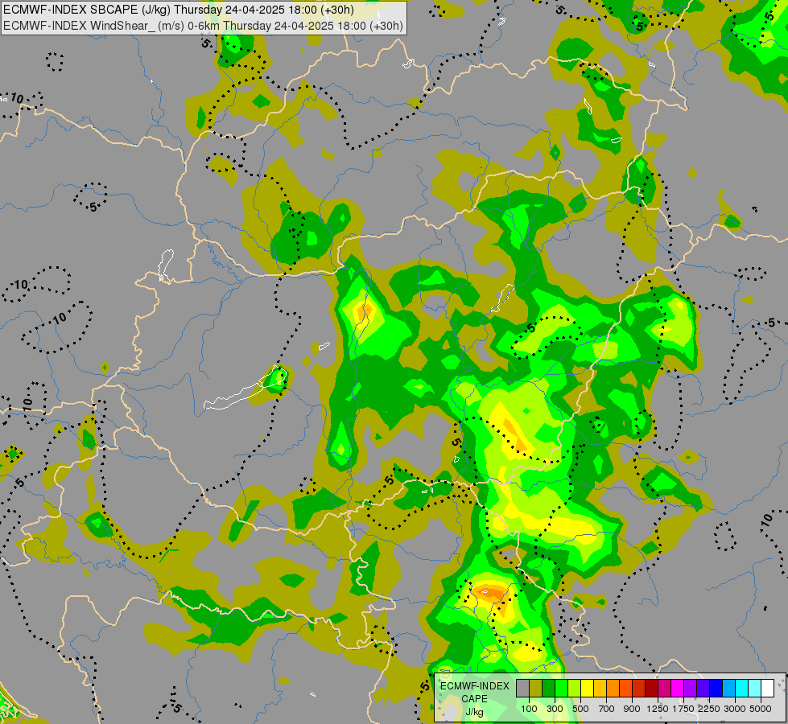The image size is (788, 724).
Task: Click the legend label 1250
Action: click(658, 709)
